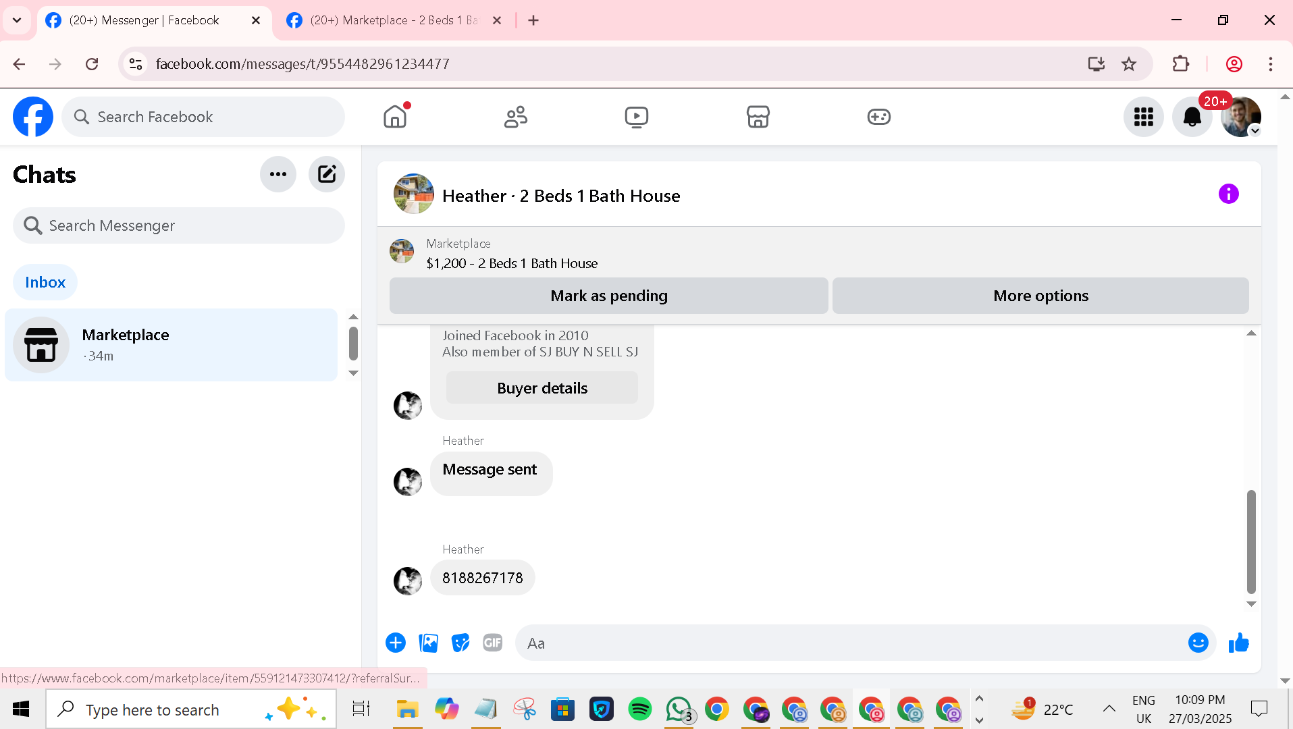The height and width of the screenshot is (729, 1293).
Task: Choose a sticker icon
Action: click(460, 643)
